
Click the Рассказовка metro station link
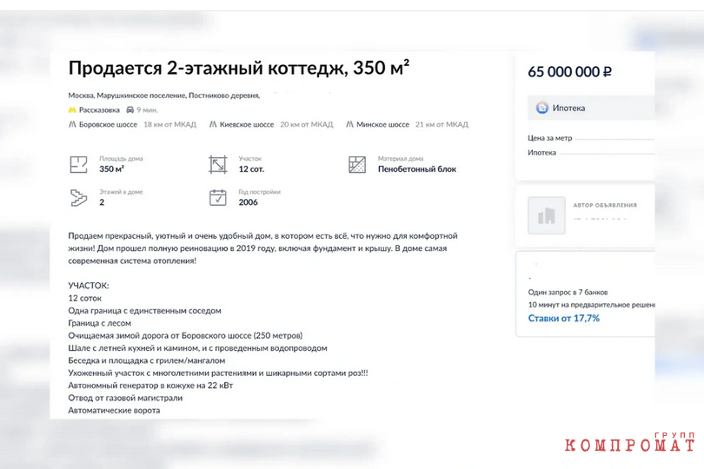tap(99, 110)
